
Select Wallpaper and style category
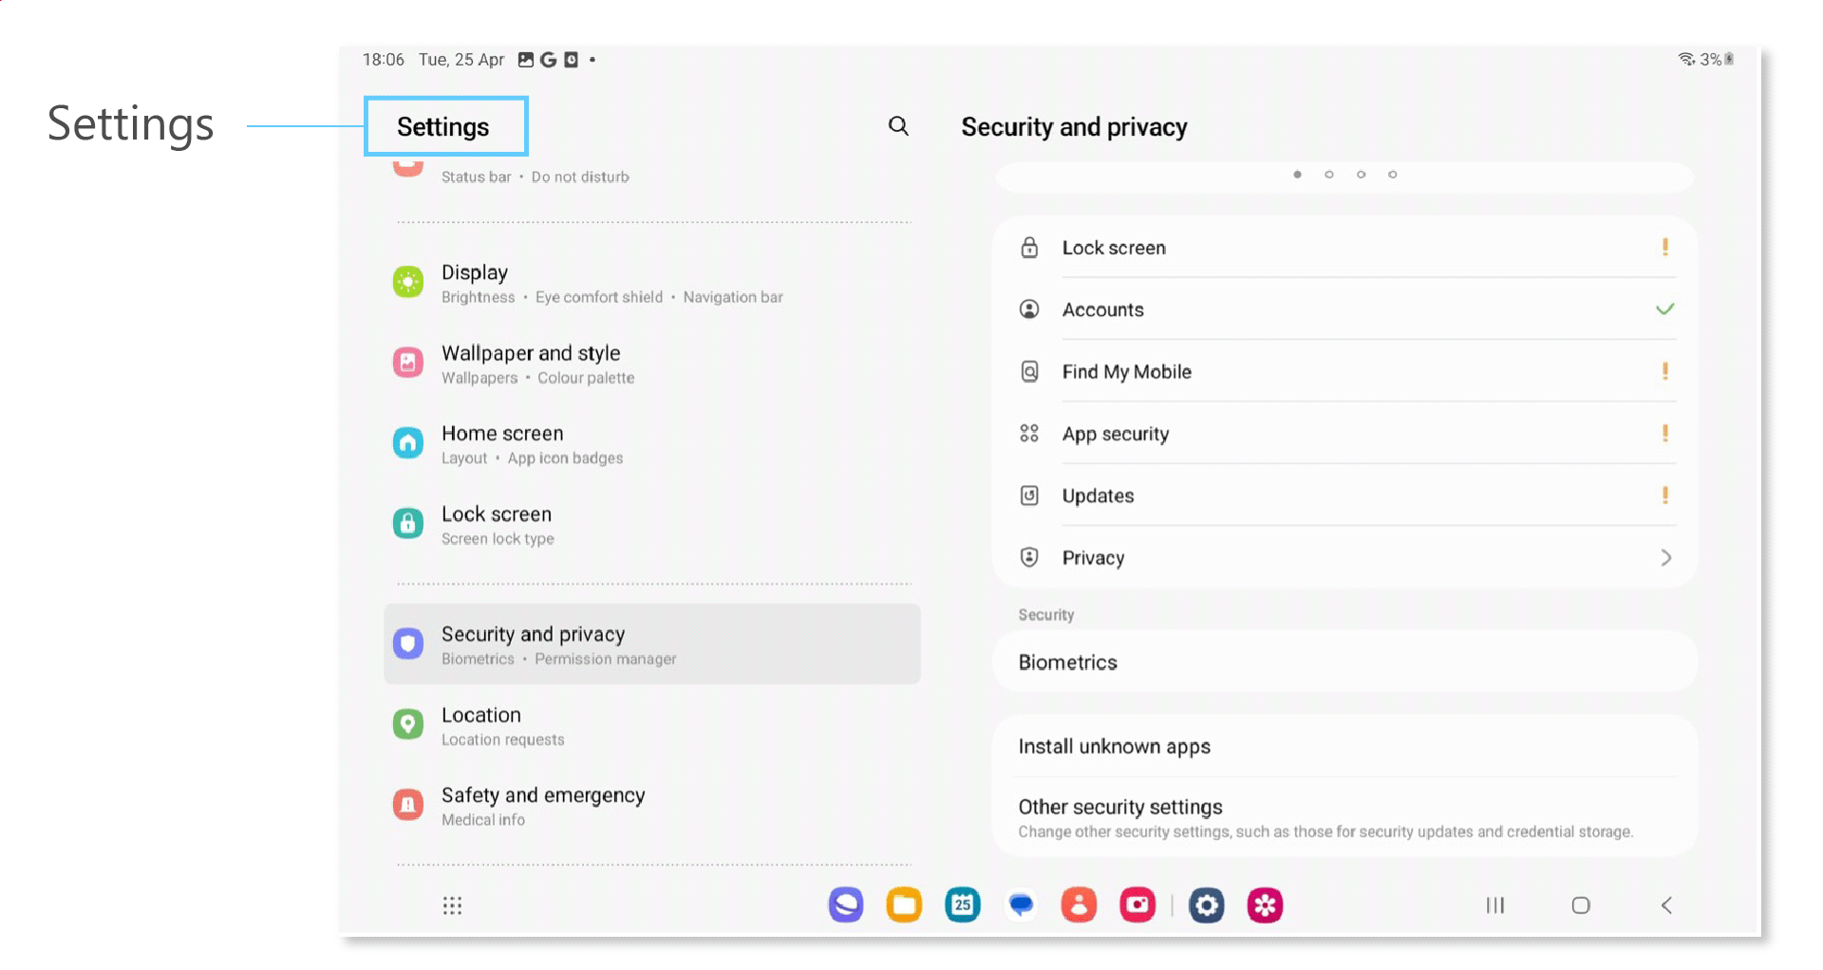pyautogui.click(x=652, y=364)
